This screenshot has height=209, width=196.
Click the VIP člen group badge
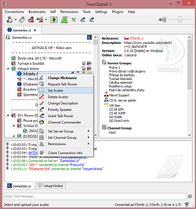pos(106,104)
